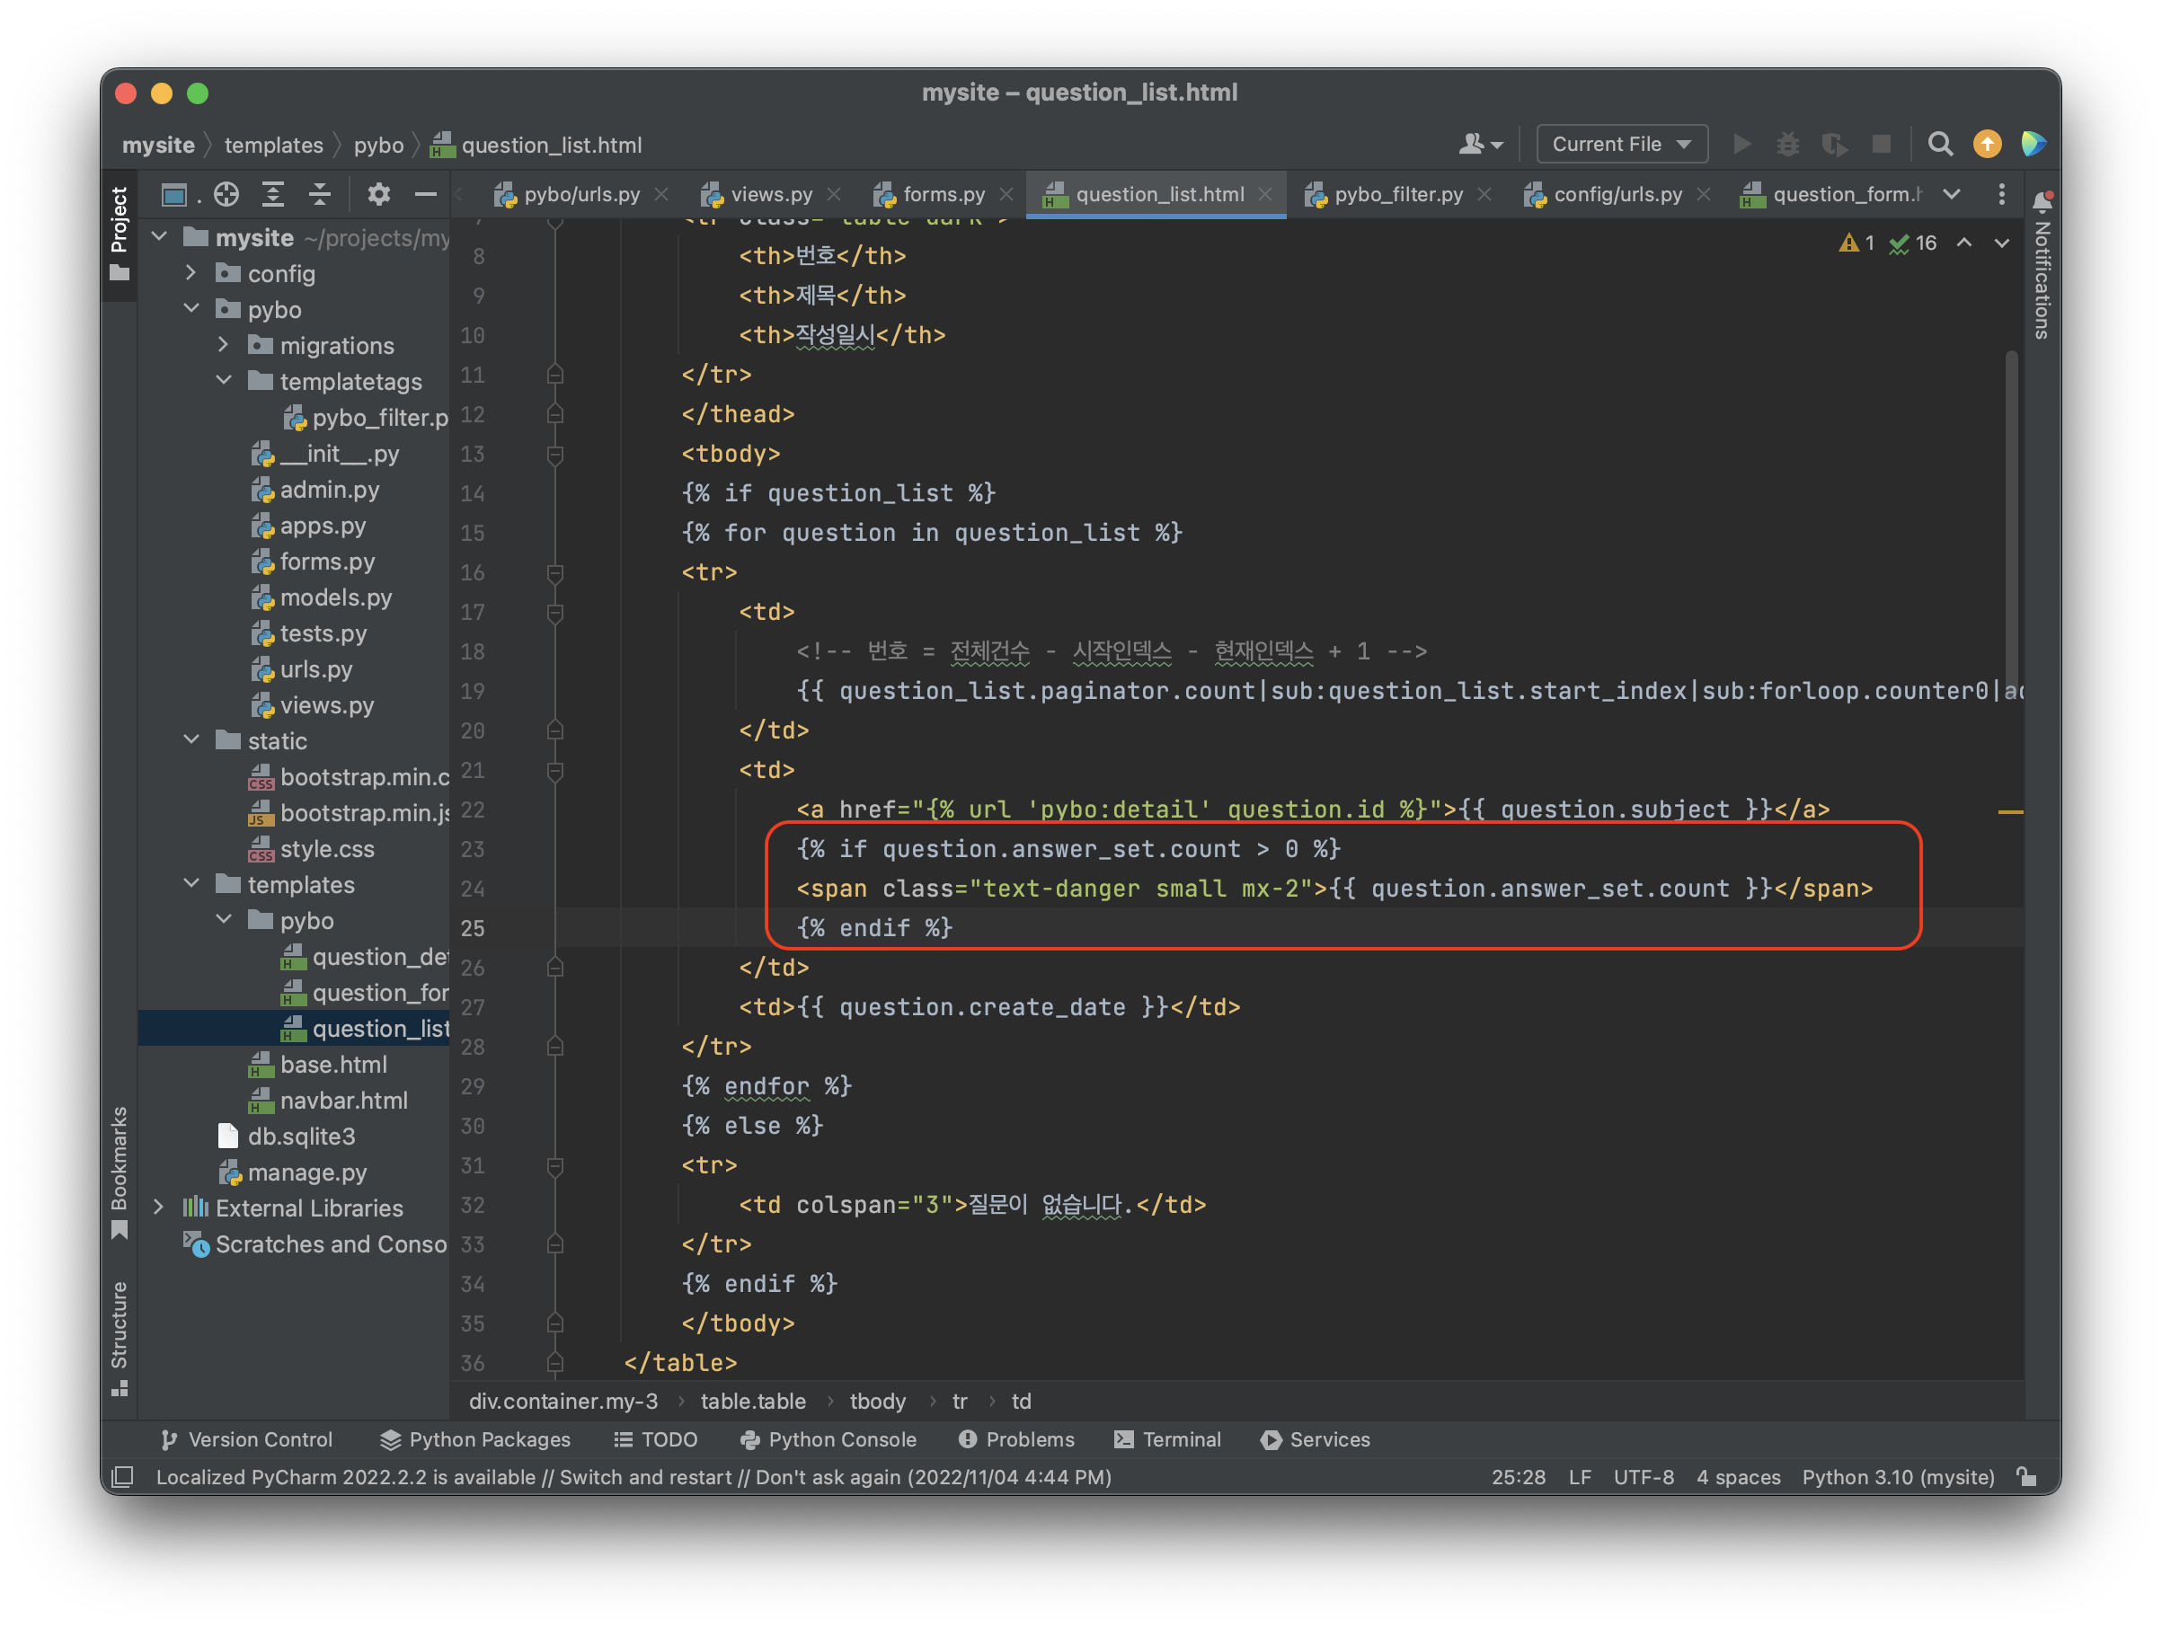Hide the Project panel with the minus icon
Screen dimensions: 2162x1628
click(x=425, y=194)
